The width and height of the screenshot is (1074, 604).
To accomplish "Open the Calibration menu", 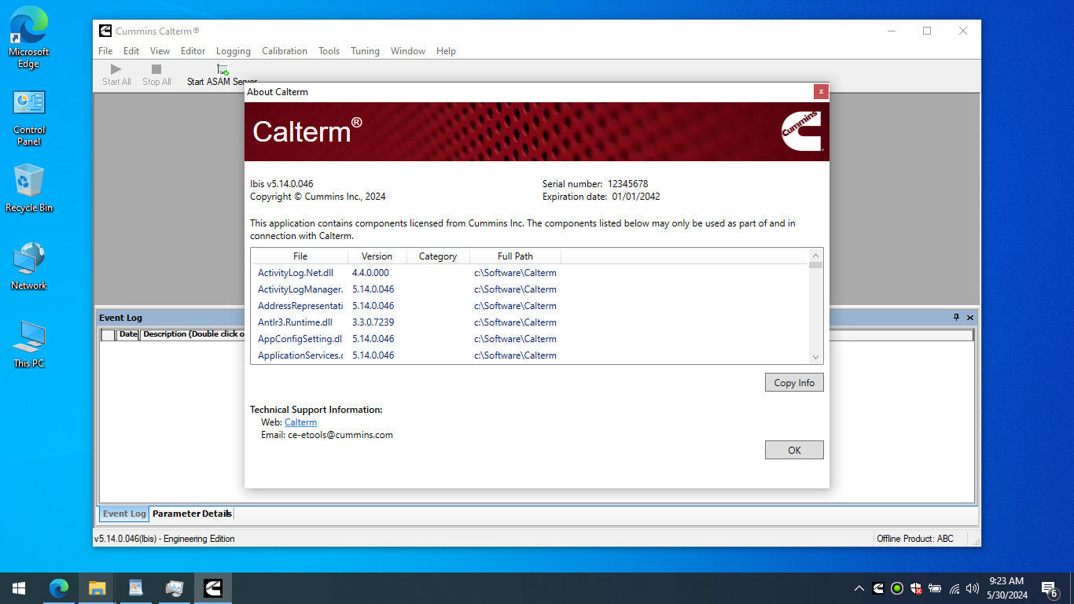I will [x=285, y=51].
